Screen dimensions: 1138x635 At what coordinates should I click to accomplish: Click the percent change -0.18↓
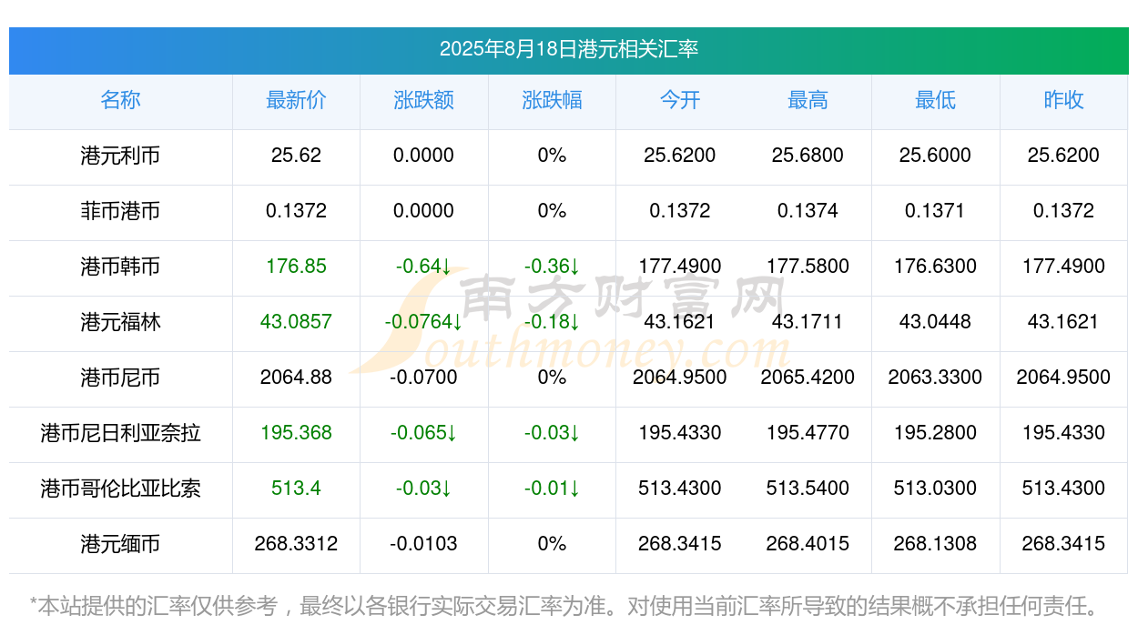click(552, 322)
